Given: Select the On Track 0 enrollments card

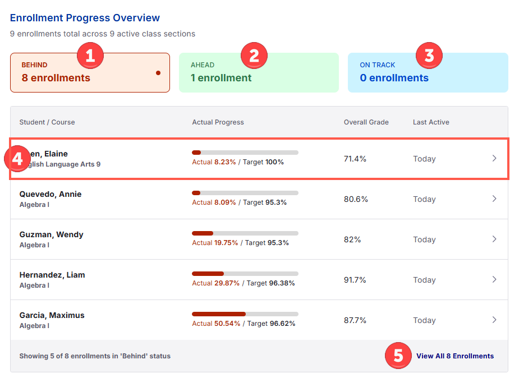Looking at the screenshot, I should [428, 72].
